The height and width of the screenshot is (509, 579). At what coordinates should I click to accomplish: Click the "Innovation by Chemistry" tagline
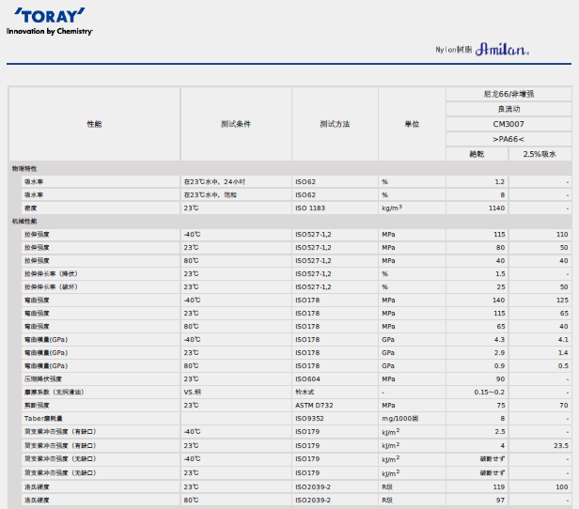[x=50, y=32]
